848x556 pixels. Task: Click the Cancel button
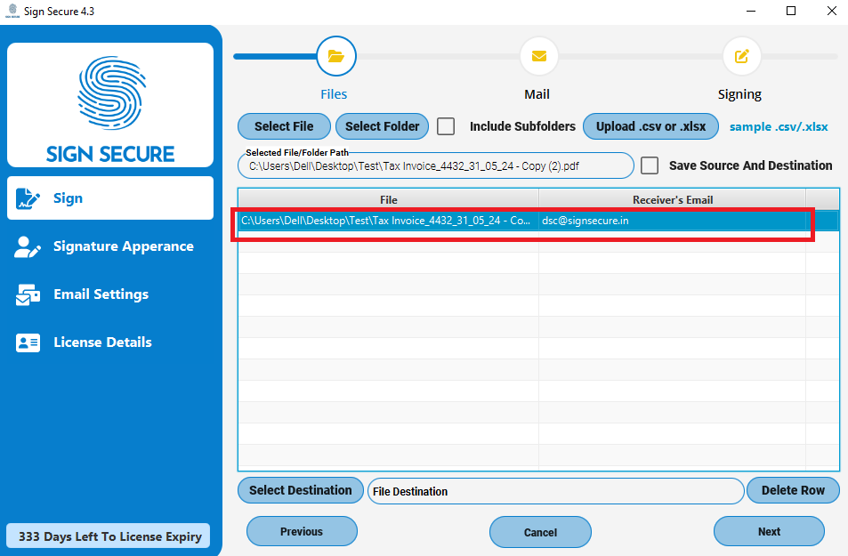point(540,533)
